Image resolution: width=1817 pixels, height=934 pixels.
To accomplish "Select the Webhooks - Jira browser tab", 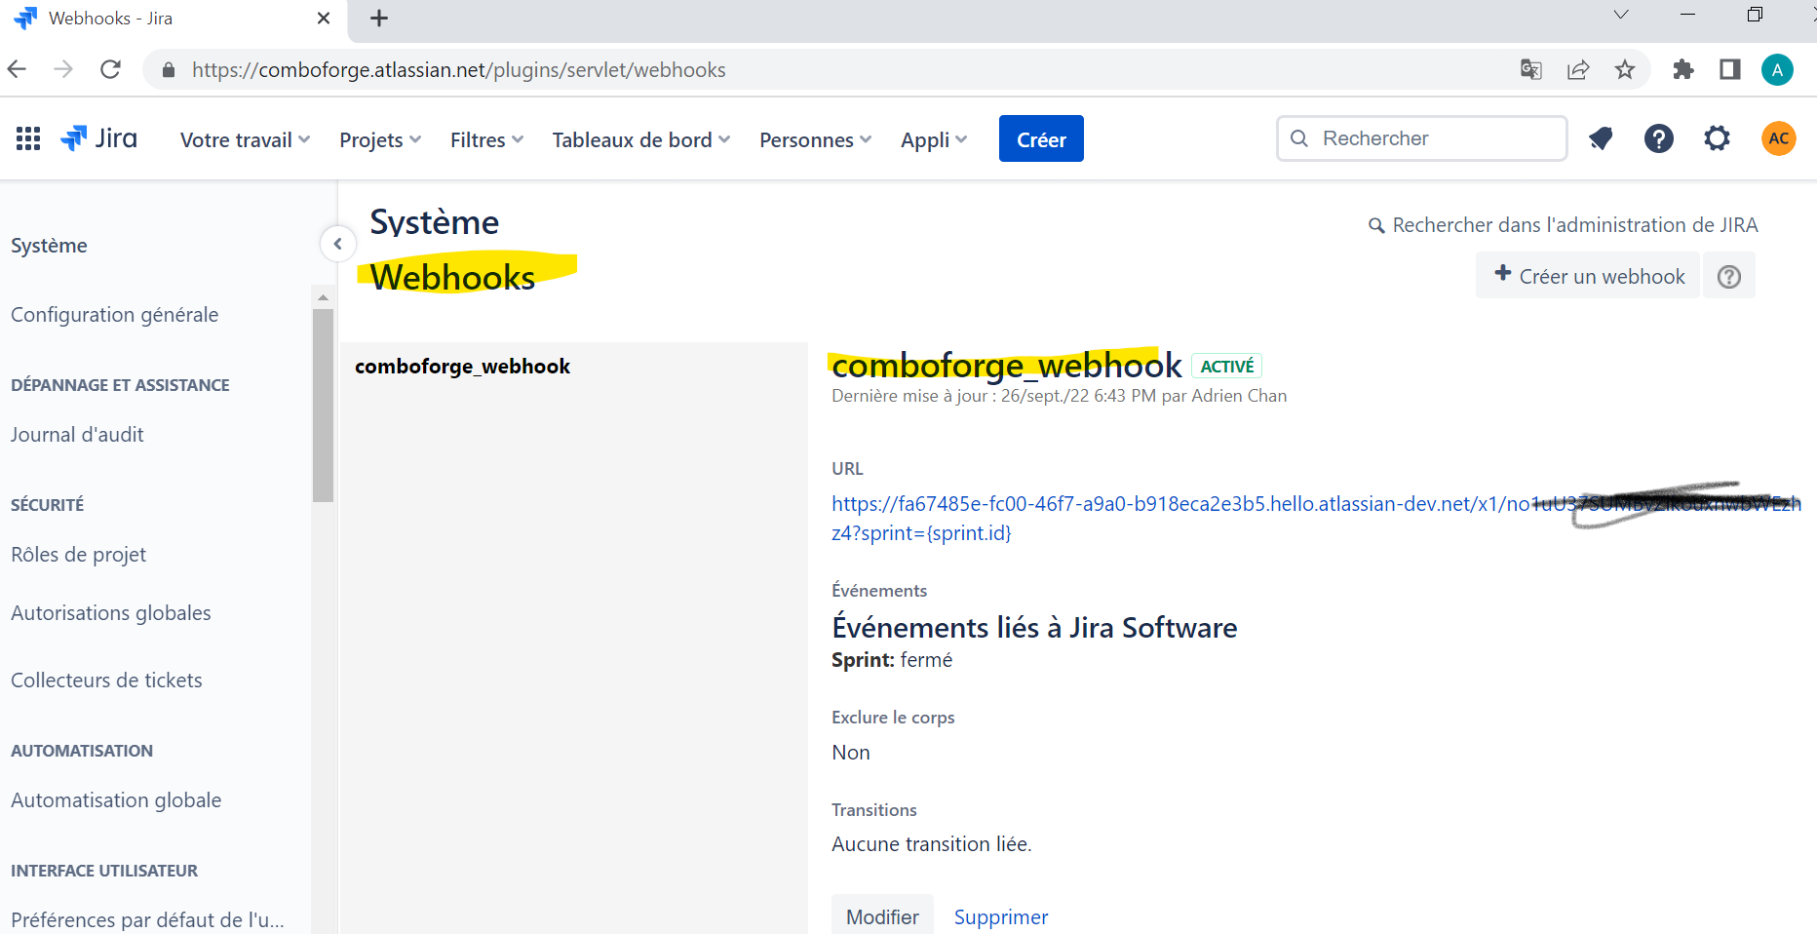I will [174, 19].
